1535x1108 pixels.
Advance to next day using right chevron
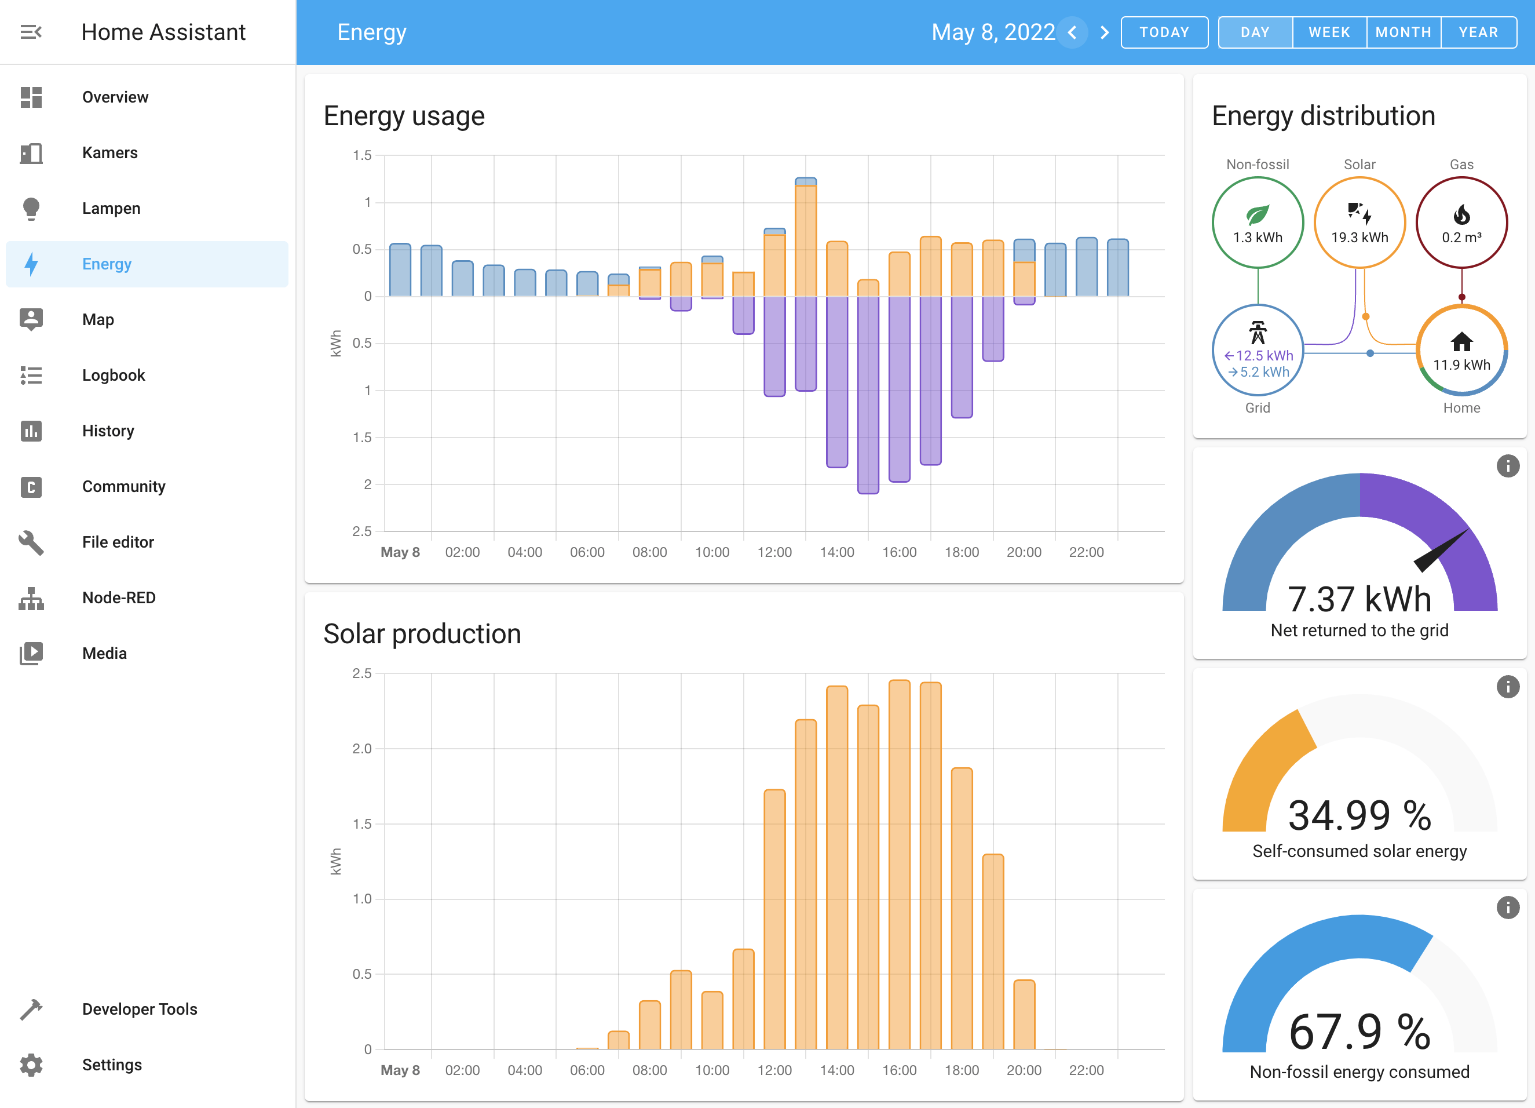coord(1105,32)
